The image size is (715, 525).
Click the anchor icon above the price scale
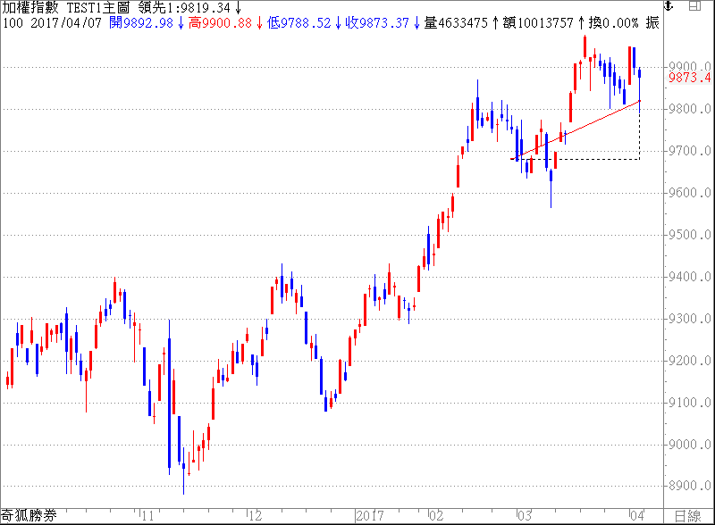click(x=669, y=5)
